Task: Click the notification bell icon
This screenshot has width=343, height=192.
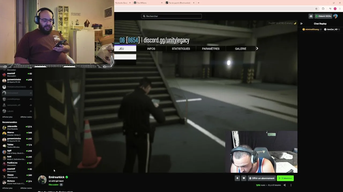Action: click(x=237, y=178)
